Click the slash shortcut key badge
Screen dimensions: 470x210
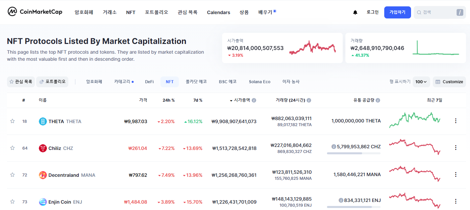(x=460, y=12)
